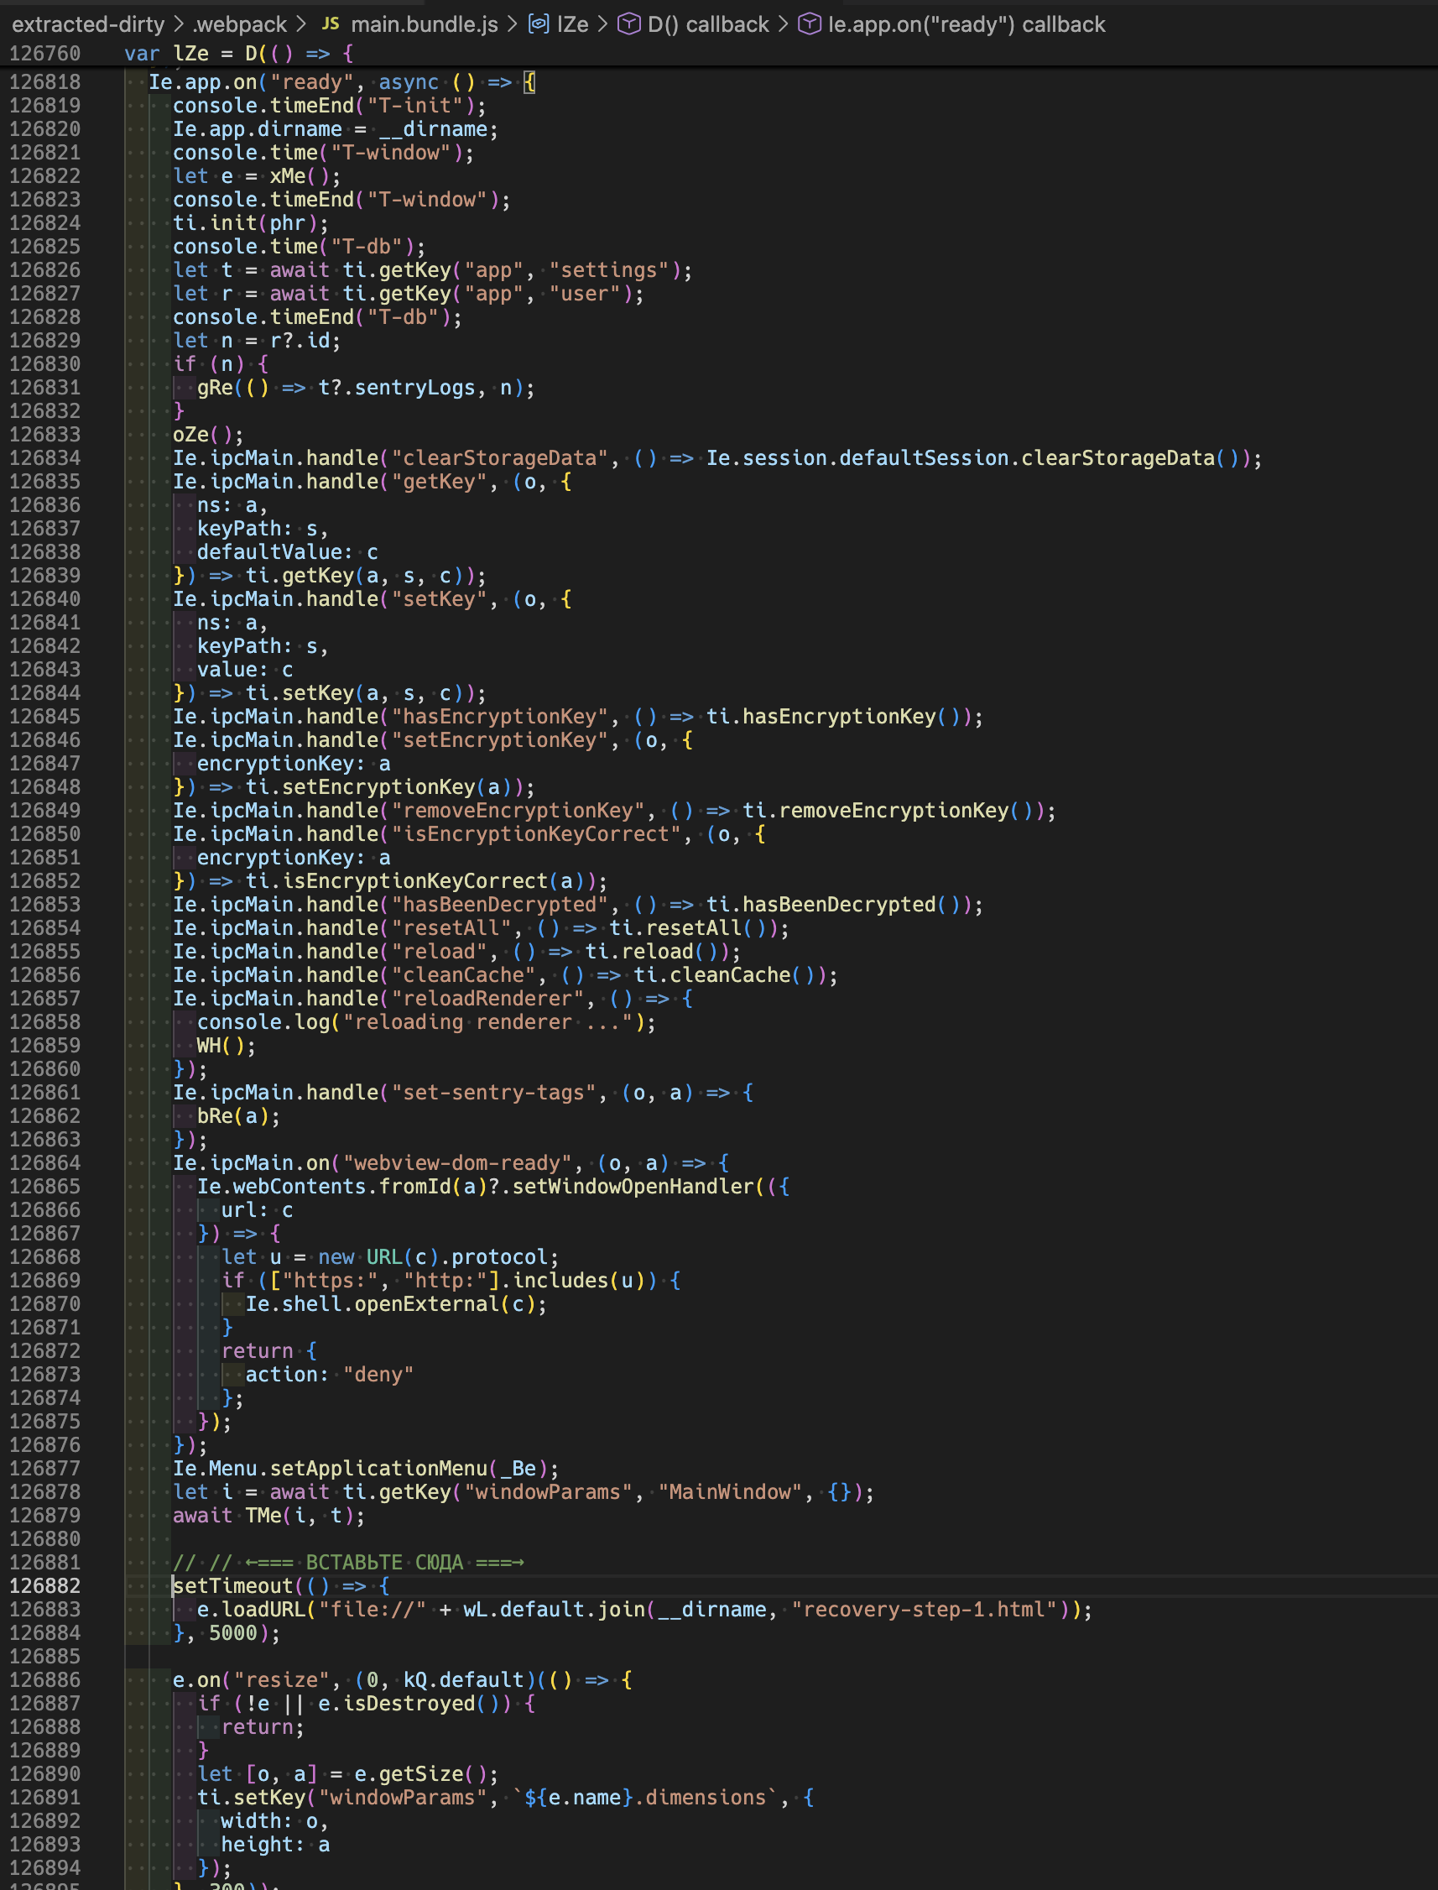Click the main.bundle.js breadcrumb label
Viewport: 1438px width, 1890px height.
(x=425, y=23)
